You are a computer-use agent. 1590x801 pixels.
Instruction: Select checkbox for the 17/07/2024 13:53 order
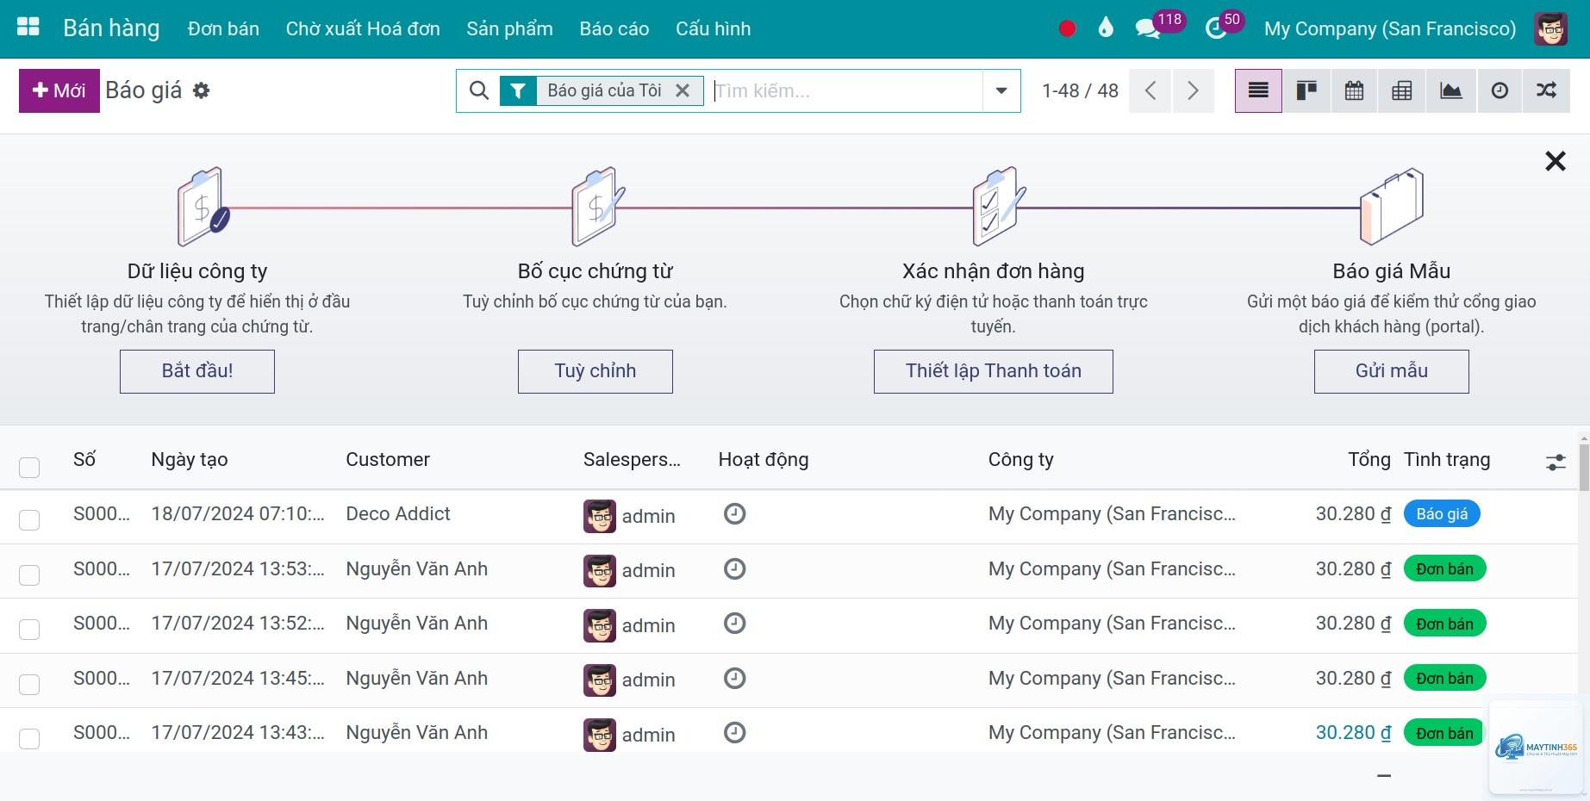point(29,574)
